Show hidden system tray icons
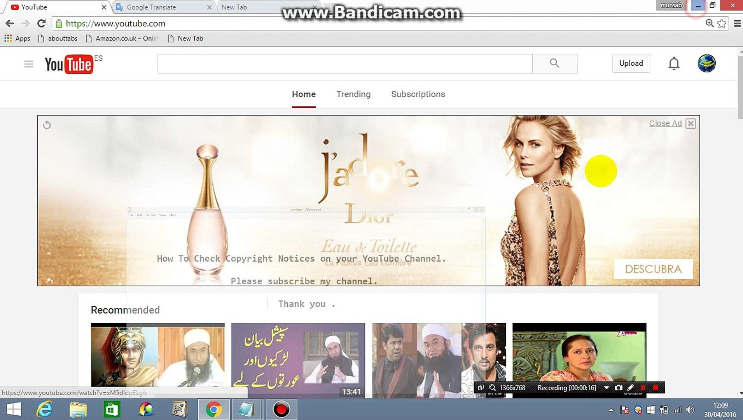The image size is (743, 420). pos(611,410)
